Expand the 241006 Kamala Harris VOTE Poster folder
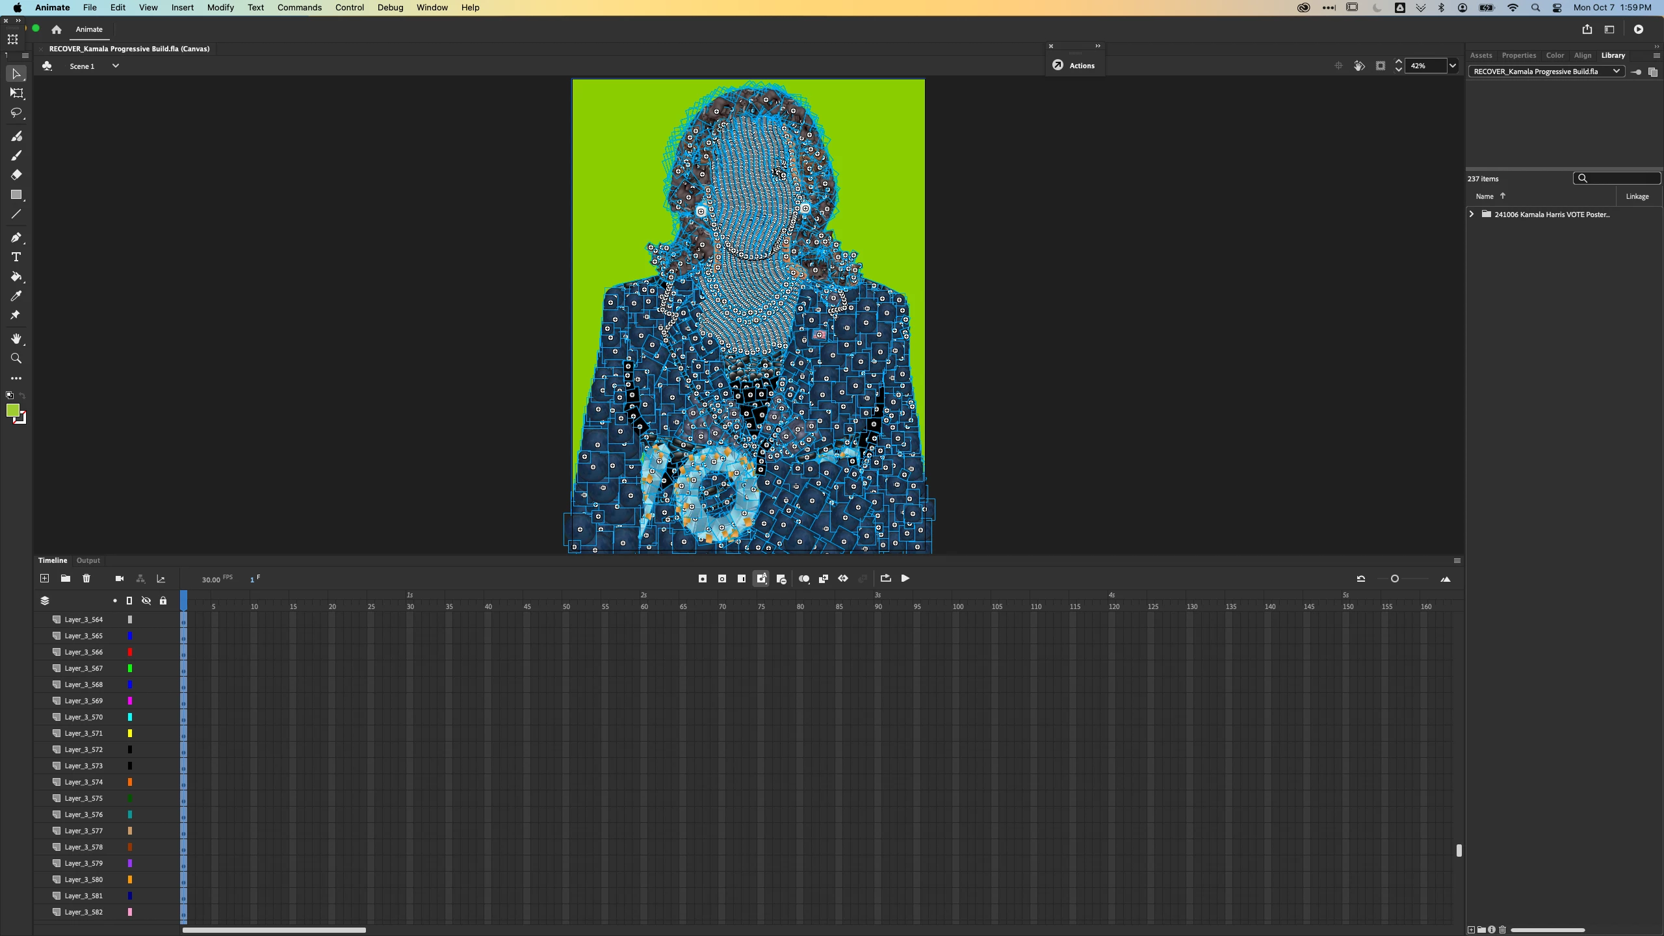The height and width of the screenshot is (936, 1664). [x=1472, y=214]
